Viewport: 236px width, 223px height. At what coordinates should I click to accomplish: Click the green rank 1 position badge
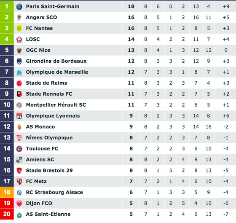tap(7, 6)
